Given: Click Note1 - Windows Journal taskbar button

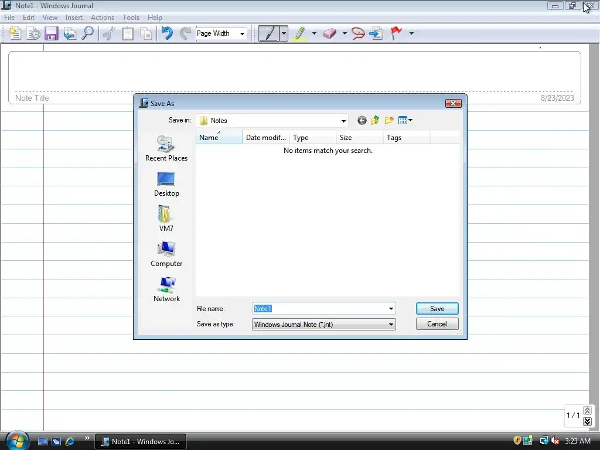Looking at the screenshot, I should tap(140, 441).
